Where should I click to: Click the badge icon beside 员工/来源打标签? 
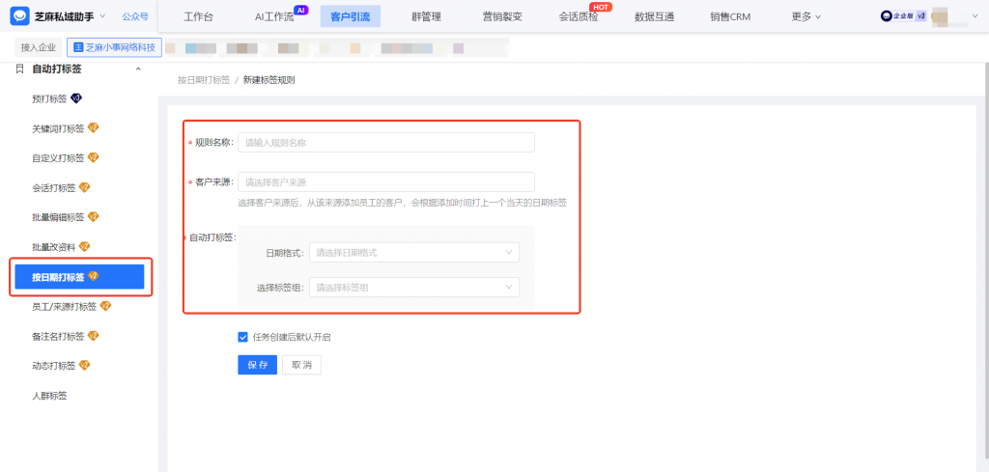coord(105,306)
